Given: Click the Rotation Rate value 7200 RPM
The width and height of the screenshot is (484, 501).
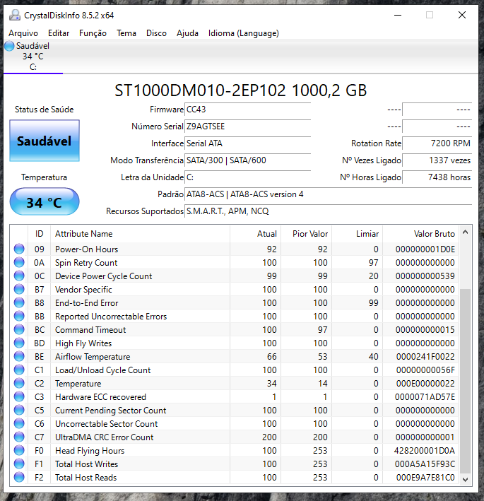Looking at the screenshot, I should tap(437, 143).
